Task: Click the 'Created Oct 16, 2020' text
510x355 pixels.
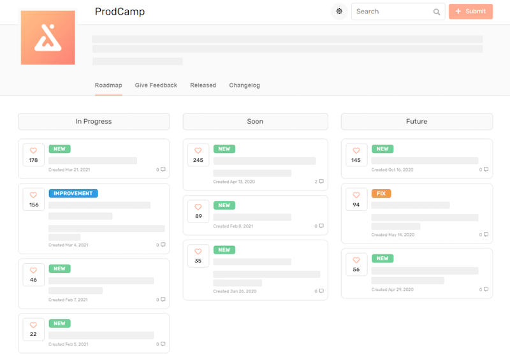Action: pos(392,170)
